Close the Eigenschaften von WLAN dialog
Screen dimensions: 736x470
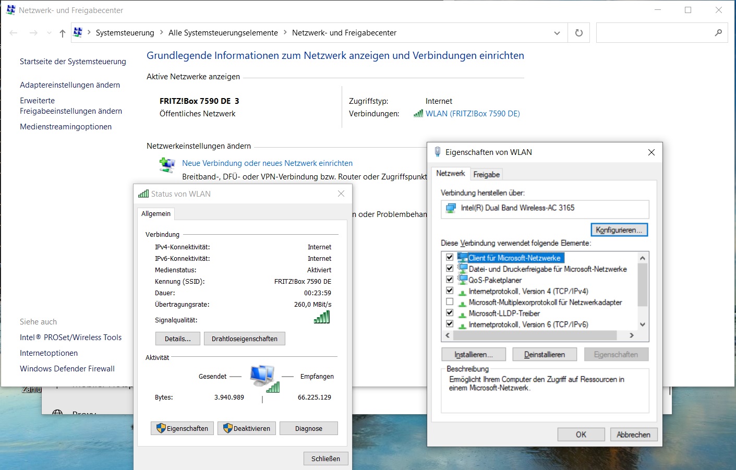pos(651,152)
